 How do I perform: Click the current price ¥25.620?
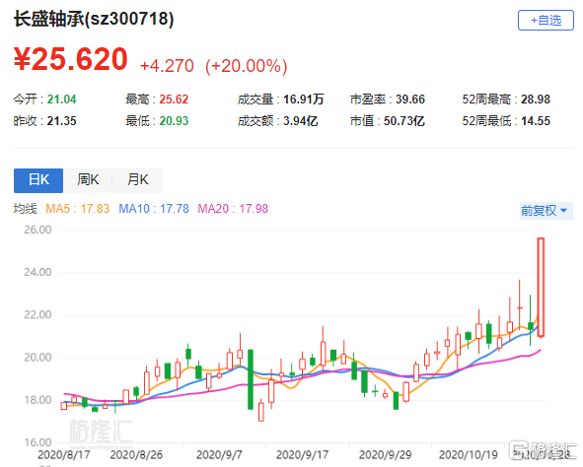coord(71,59)
